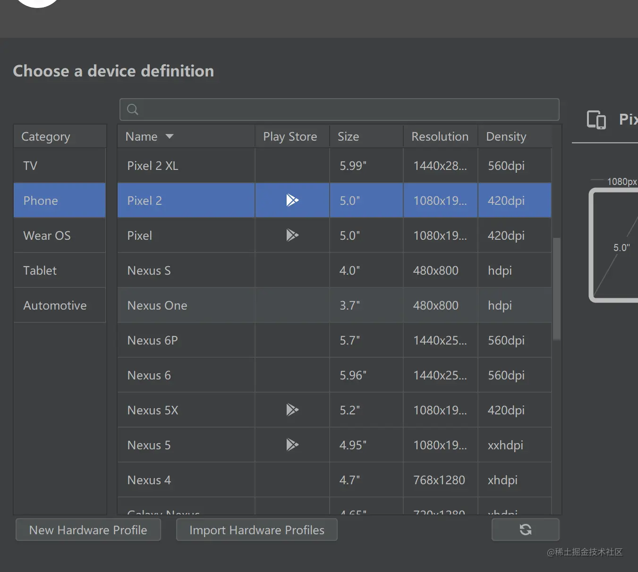The width and height of the screenshot is (638, 572).
Task: Click the Play Store icon for Pixel 2
Action: coord(292,201)
